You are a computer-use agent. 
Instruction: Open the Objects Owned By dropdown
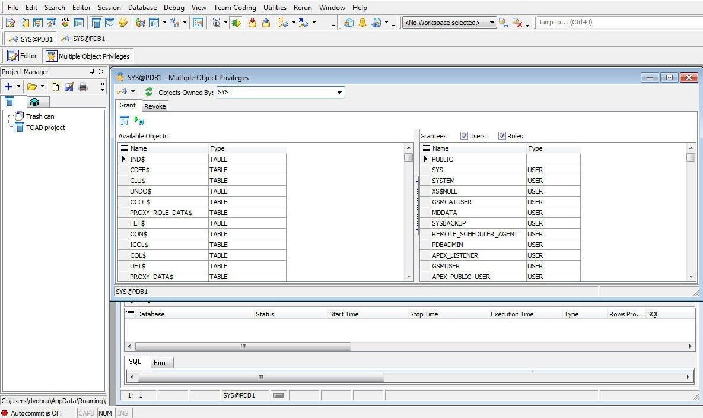pyautogui.click(x=339, y=93)
